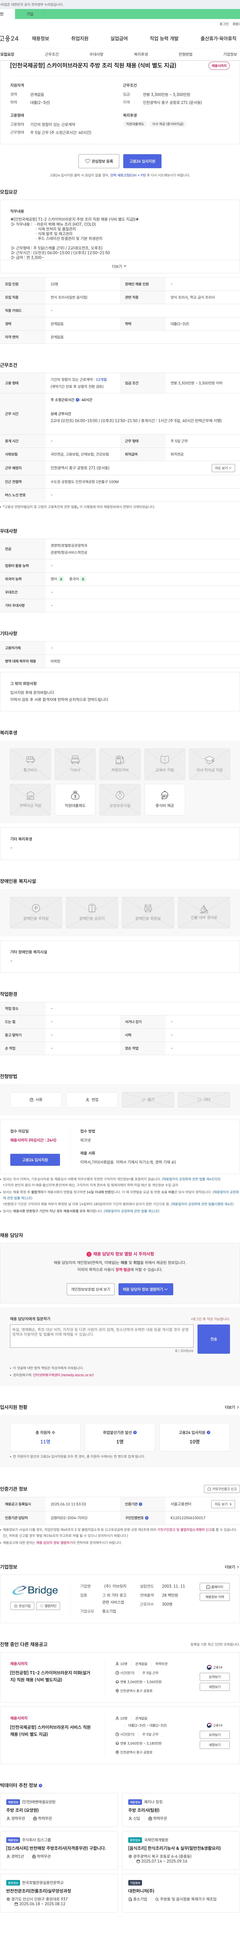Open the 직업 능력 개발 menu
240x1935 pixels.
(164, 38)
